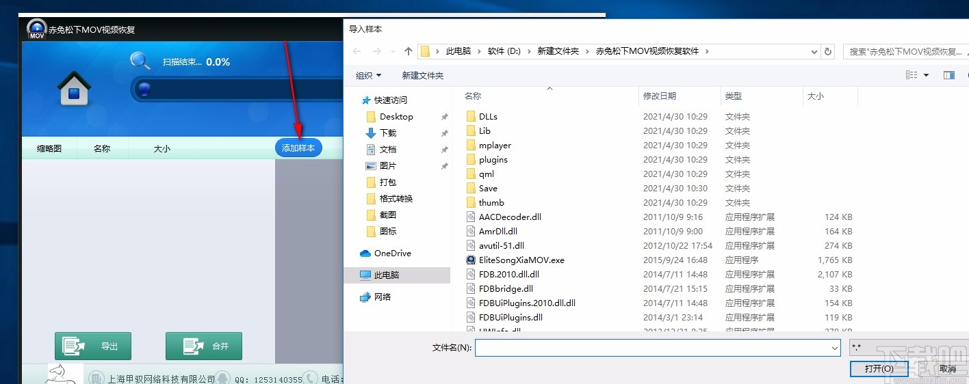Select the plugins folder
Image resolution: width=969 pixels, height=384 pixels.
(493, 160)
